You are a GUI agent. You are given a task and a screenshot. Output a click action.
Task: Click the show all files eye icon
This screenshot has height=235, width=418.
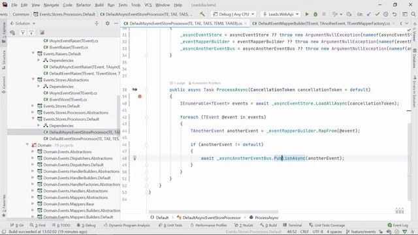point(12,33)
